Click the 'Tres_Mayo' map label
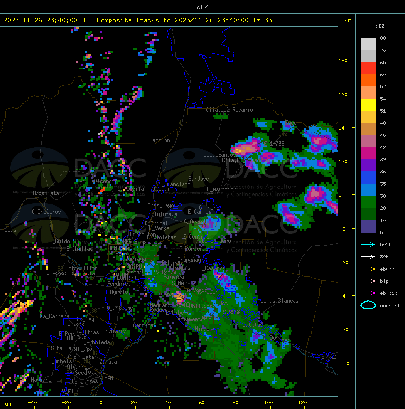The image size is (405, 409). tap(161, 205)
